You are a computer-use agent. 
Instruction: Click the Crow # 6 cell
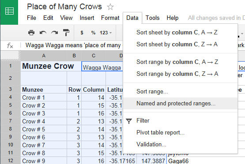44,137
